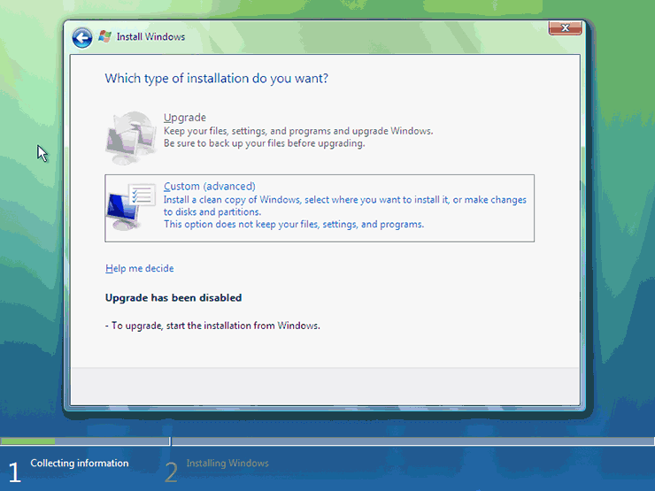
Task: Click 'to disks and partitions.' text line
Action: click(x=212, y=212)
